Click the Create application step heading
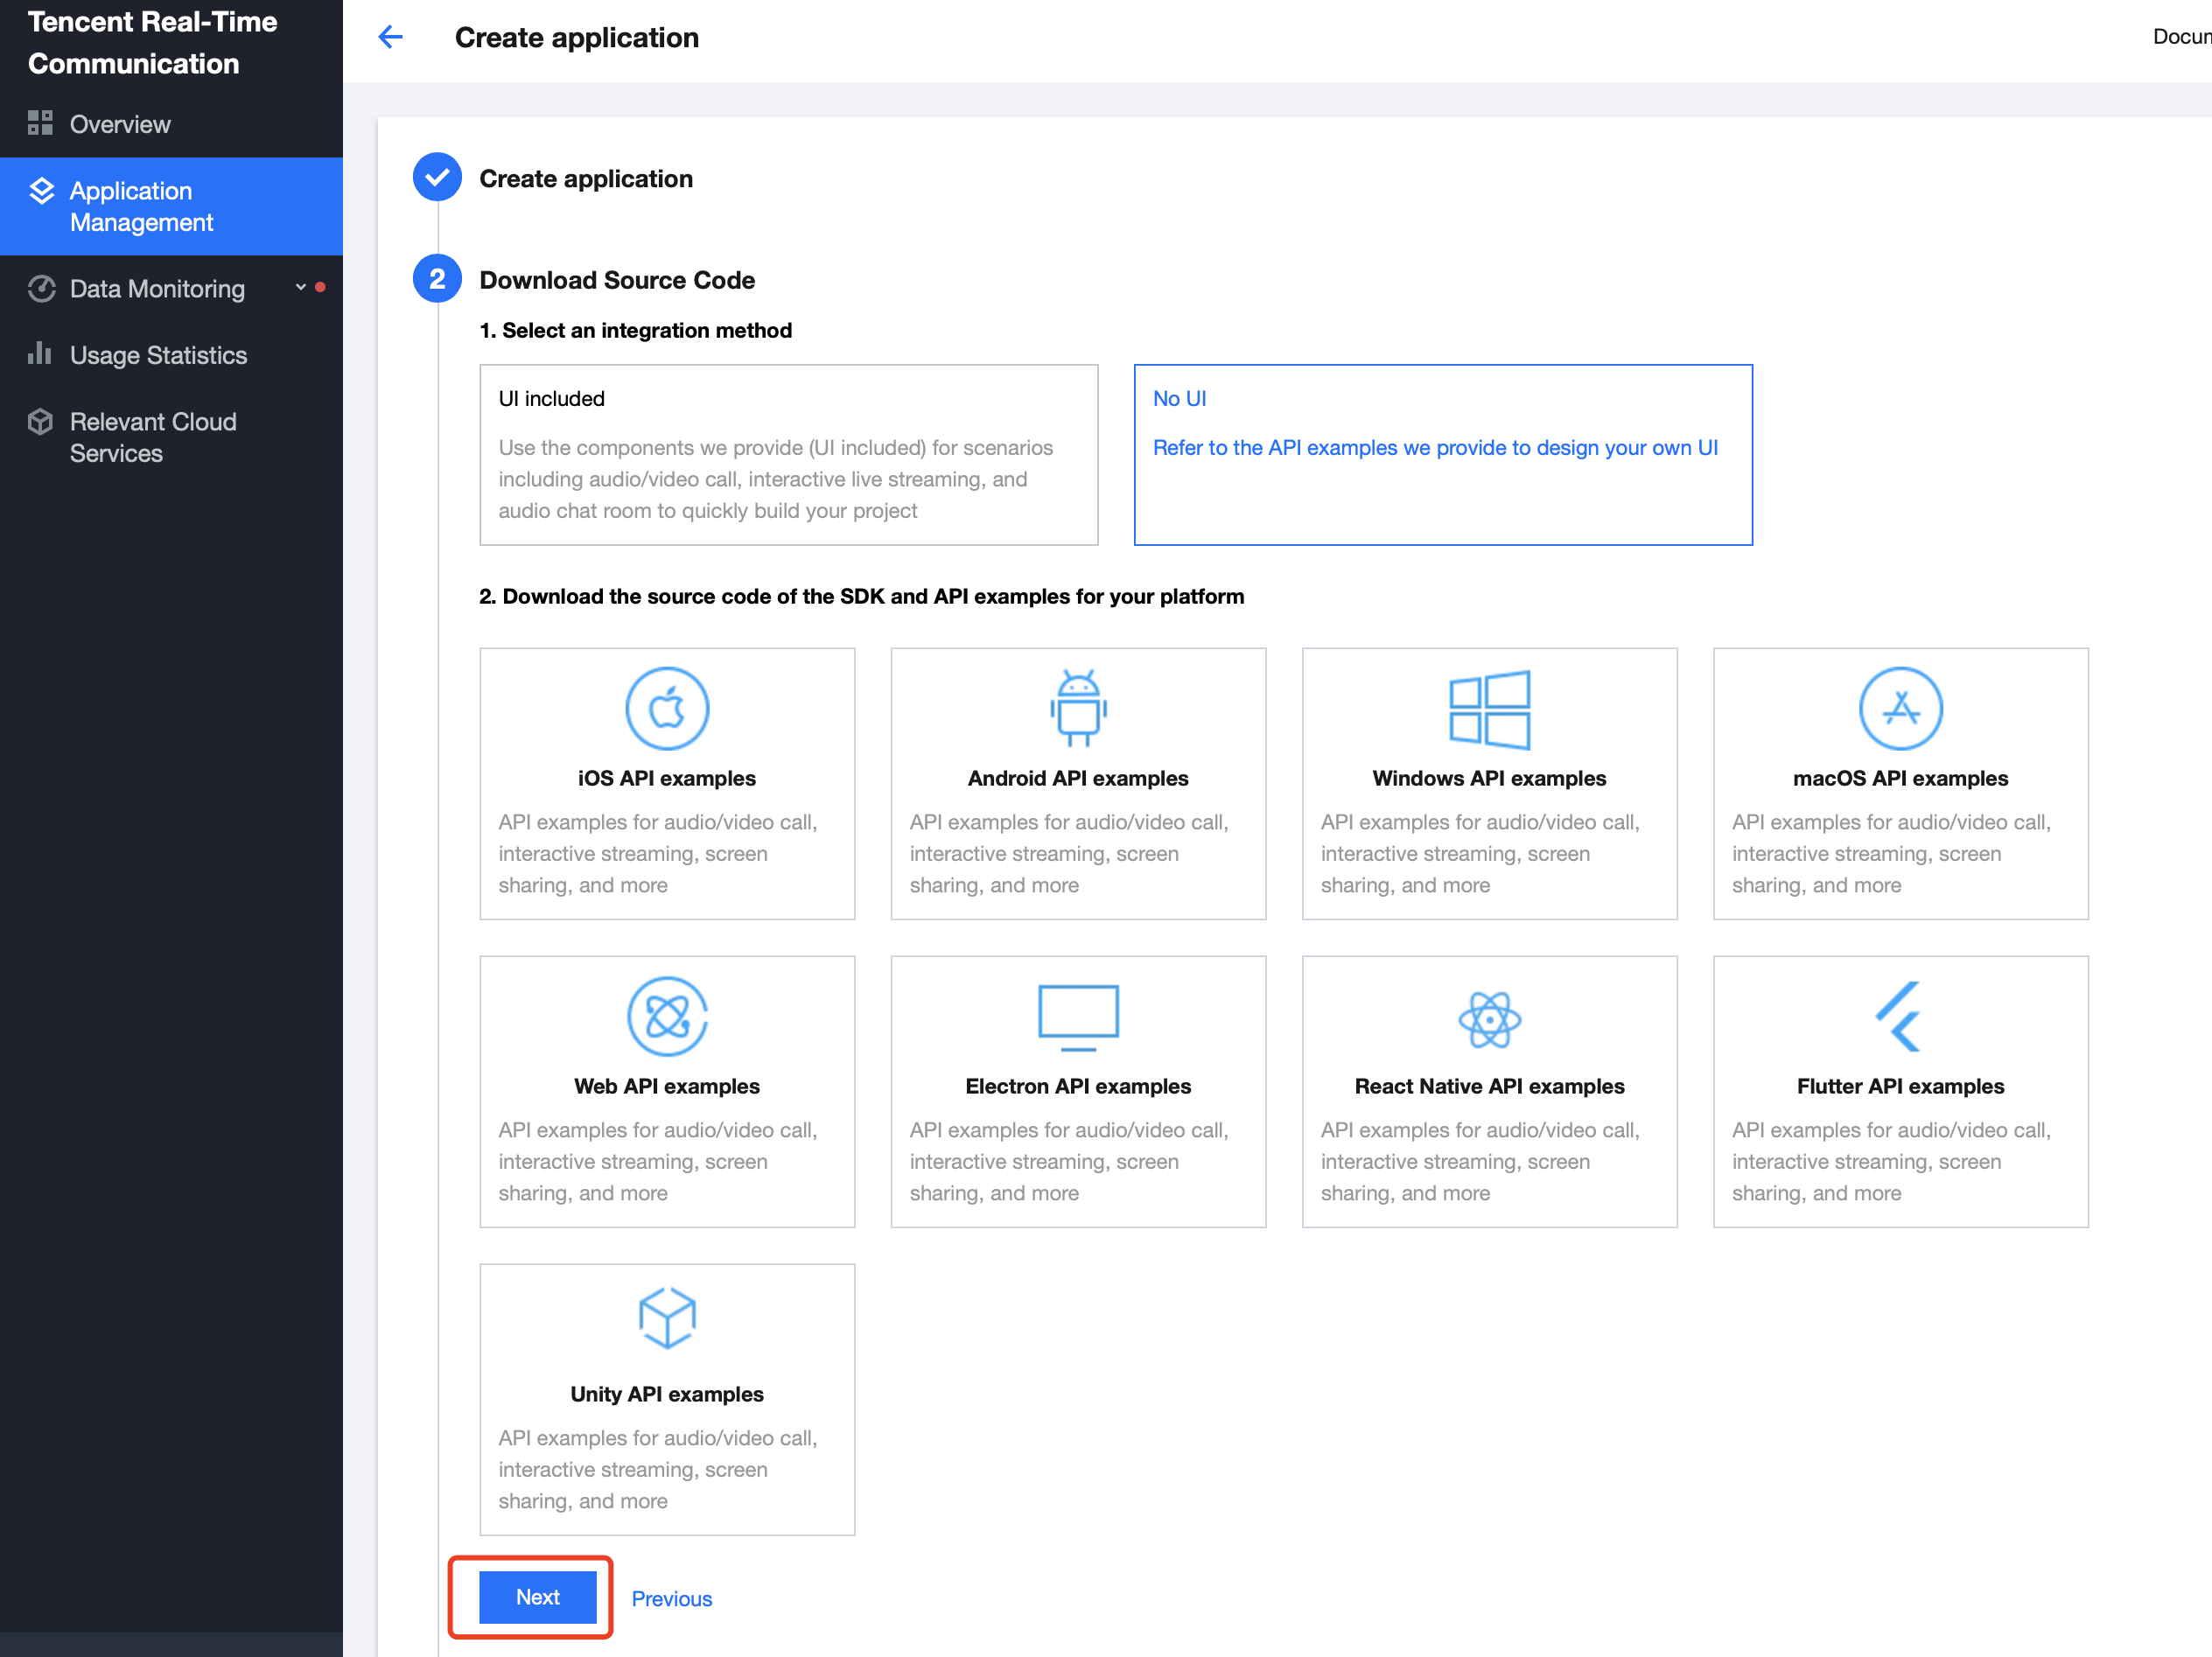 click(586, 178)
